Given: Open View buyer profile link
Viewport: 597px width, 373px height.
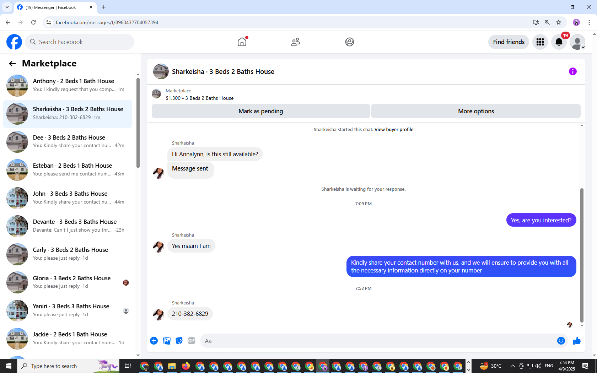Looking at the screenshot, I should click(394, 130).
